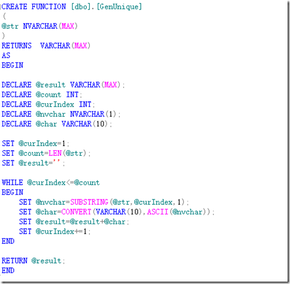Viewport: 290px width, 284px height.
Task: Click the final END keyword
Action: click(8, 271)
